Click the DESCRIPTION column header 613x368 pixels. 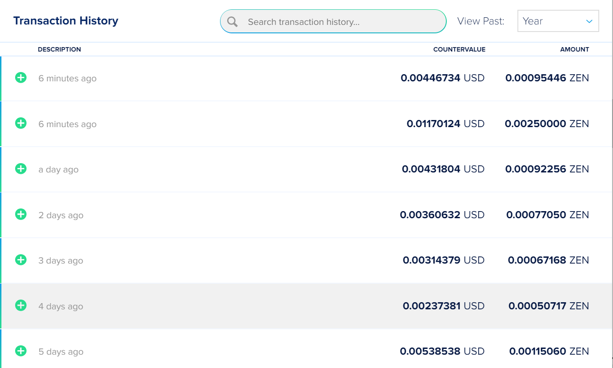[60, 49]
